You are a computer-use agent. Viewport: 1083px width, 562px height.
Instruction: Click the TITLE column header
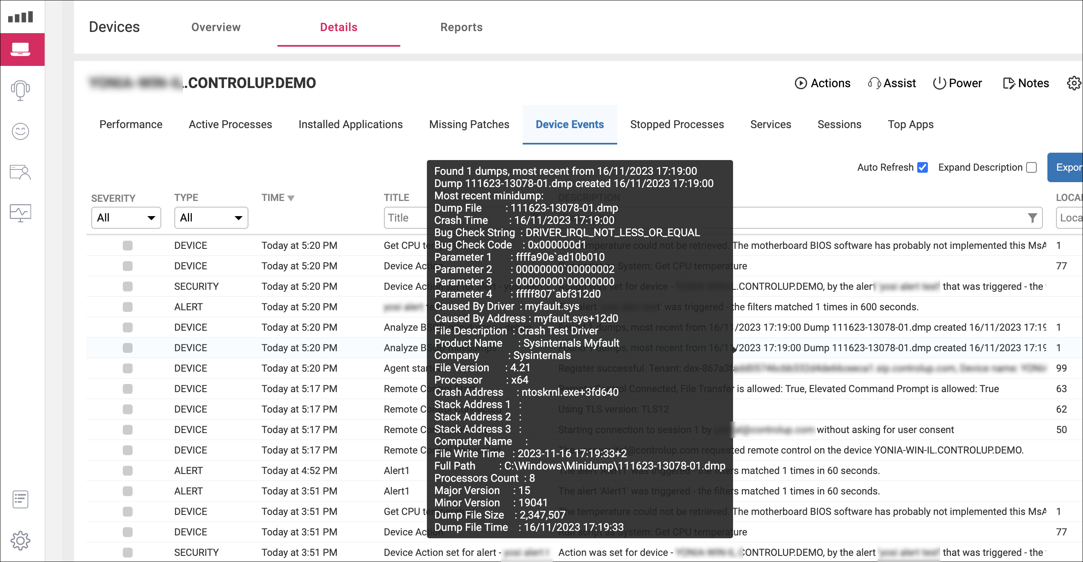click(x=397, y=198)
